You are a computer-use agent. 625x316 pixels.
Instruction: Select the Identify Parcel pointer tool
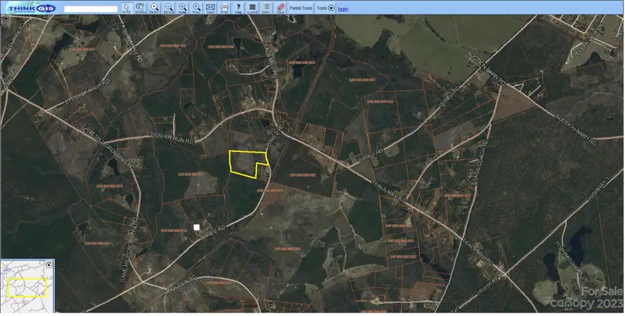(x=126, y=8)
